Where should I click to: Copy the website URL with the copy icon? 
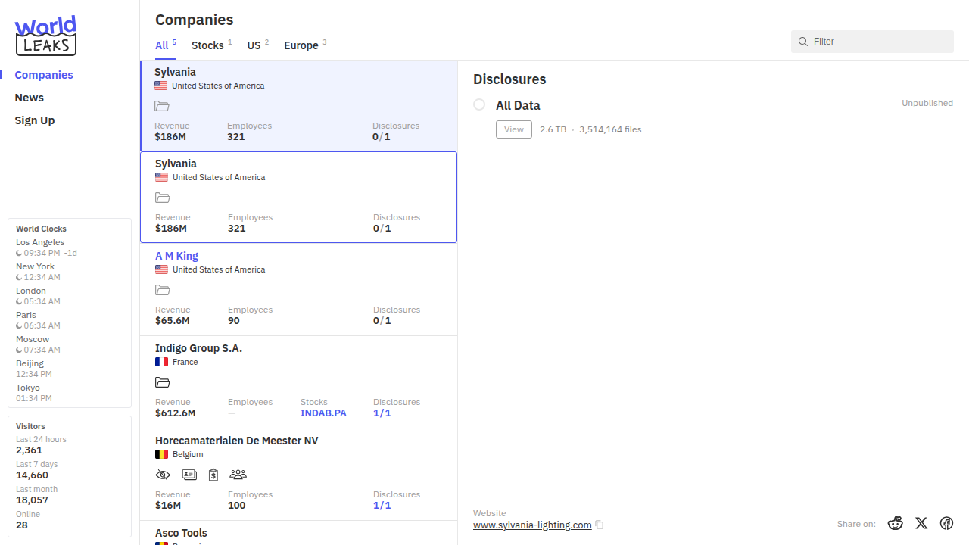coord(600,525)
